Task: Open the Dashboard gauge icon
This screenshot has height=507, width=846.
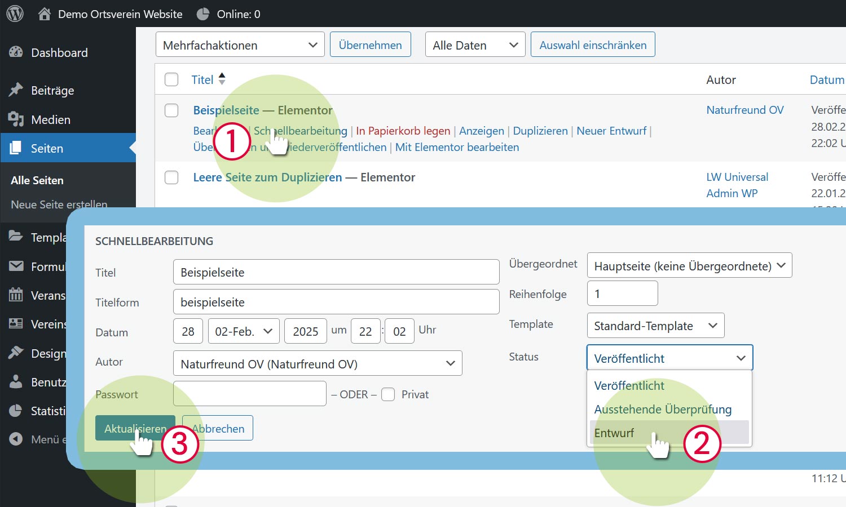Action: (16, 52)
